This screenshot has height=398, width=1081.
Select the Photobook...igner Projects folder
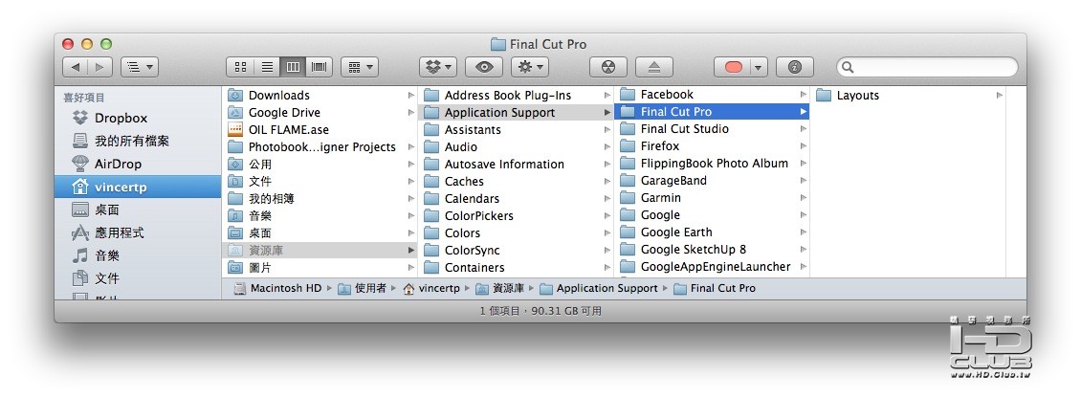point(320,147)
